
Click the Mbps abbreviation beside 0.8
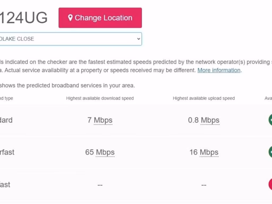pyautogui.click(x=210, y=120)
